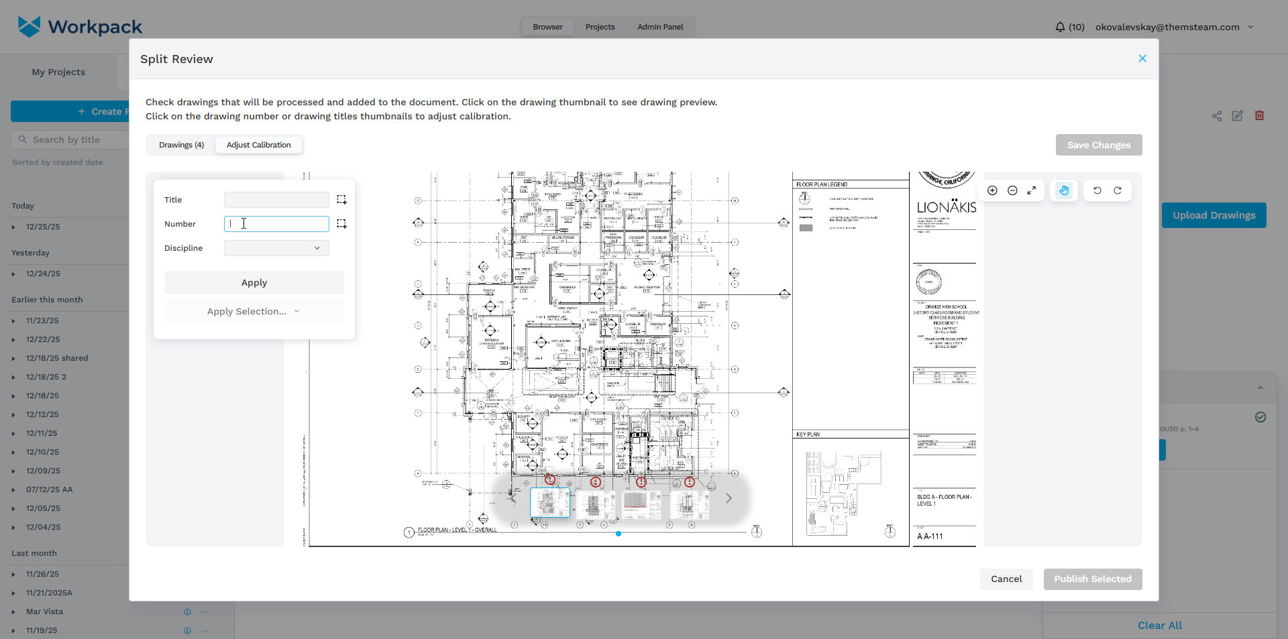Click into the Title input field
1288x639 pixels.
[276, 200]
